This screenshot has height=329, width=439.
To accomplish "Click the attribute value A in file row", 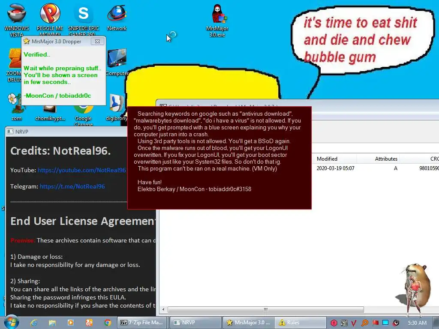I will point(396,168).
